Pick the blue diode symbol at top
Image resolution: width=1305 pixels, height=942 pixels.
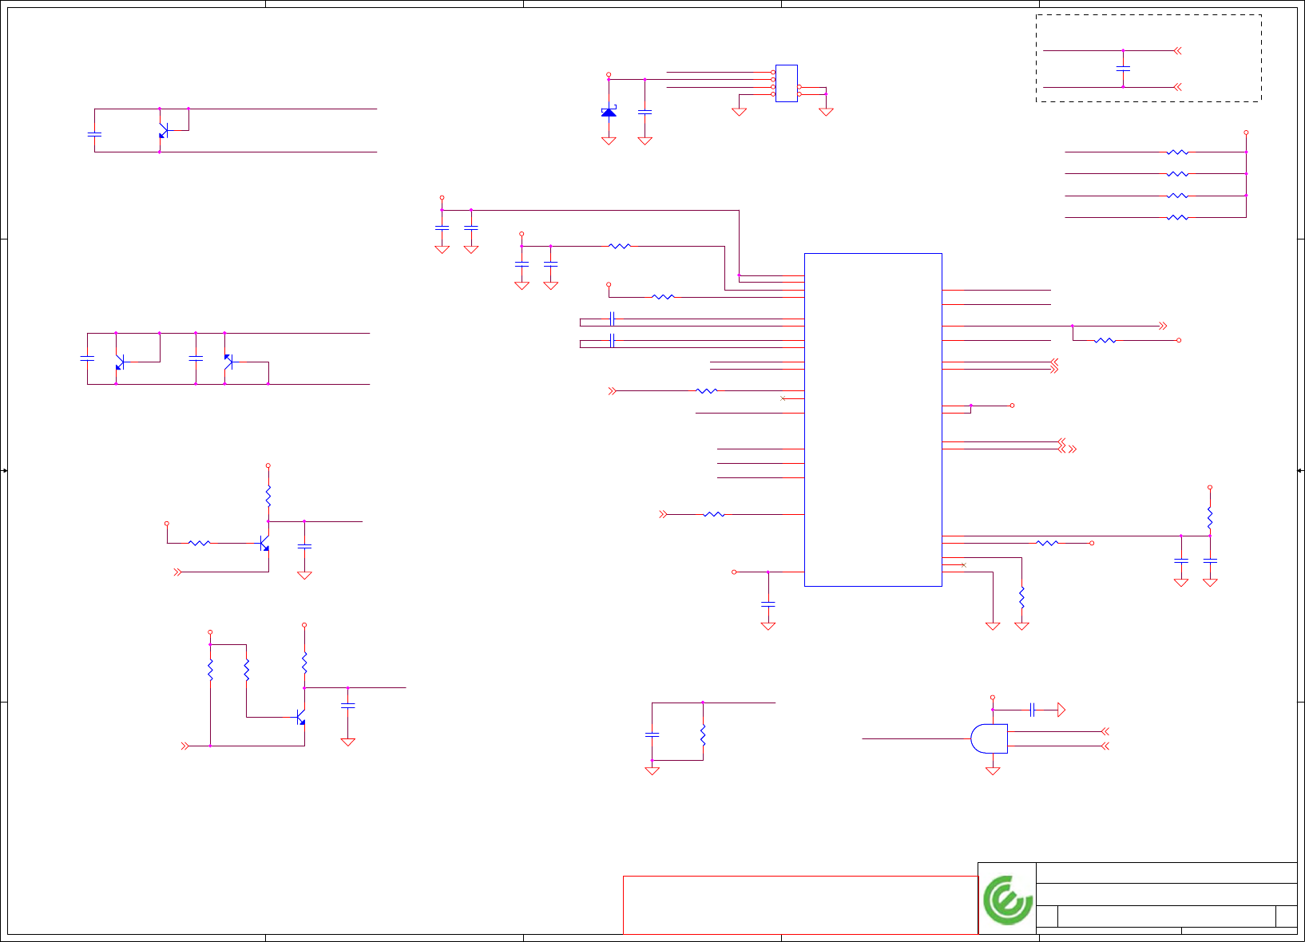point(609,112)
